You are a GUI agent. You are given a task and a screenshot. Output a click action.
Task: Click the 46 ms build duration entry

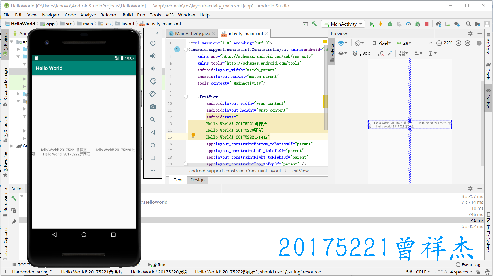[x=477, y=220]
